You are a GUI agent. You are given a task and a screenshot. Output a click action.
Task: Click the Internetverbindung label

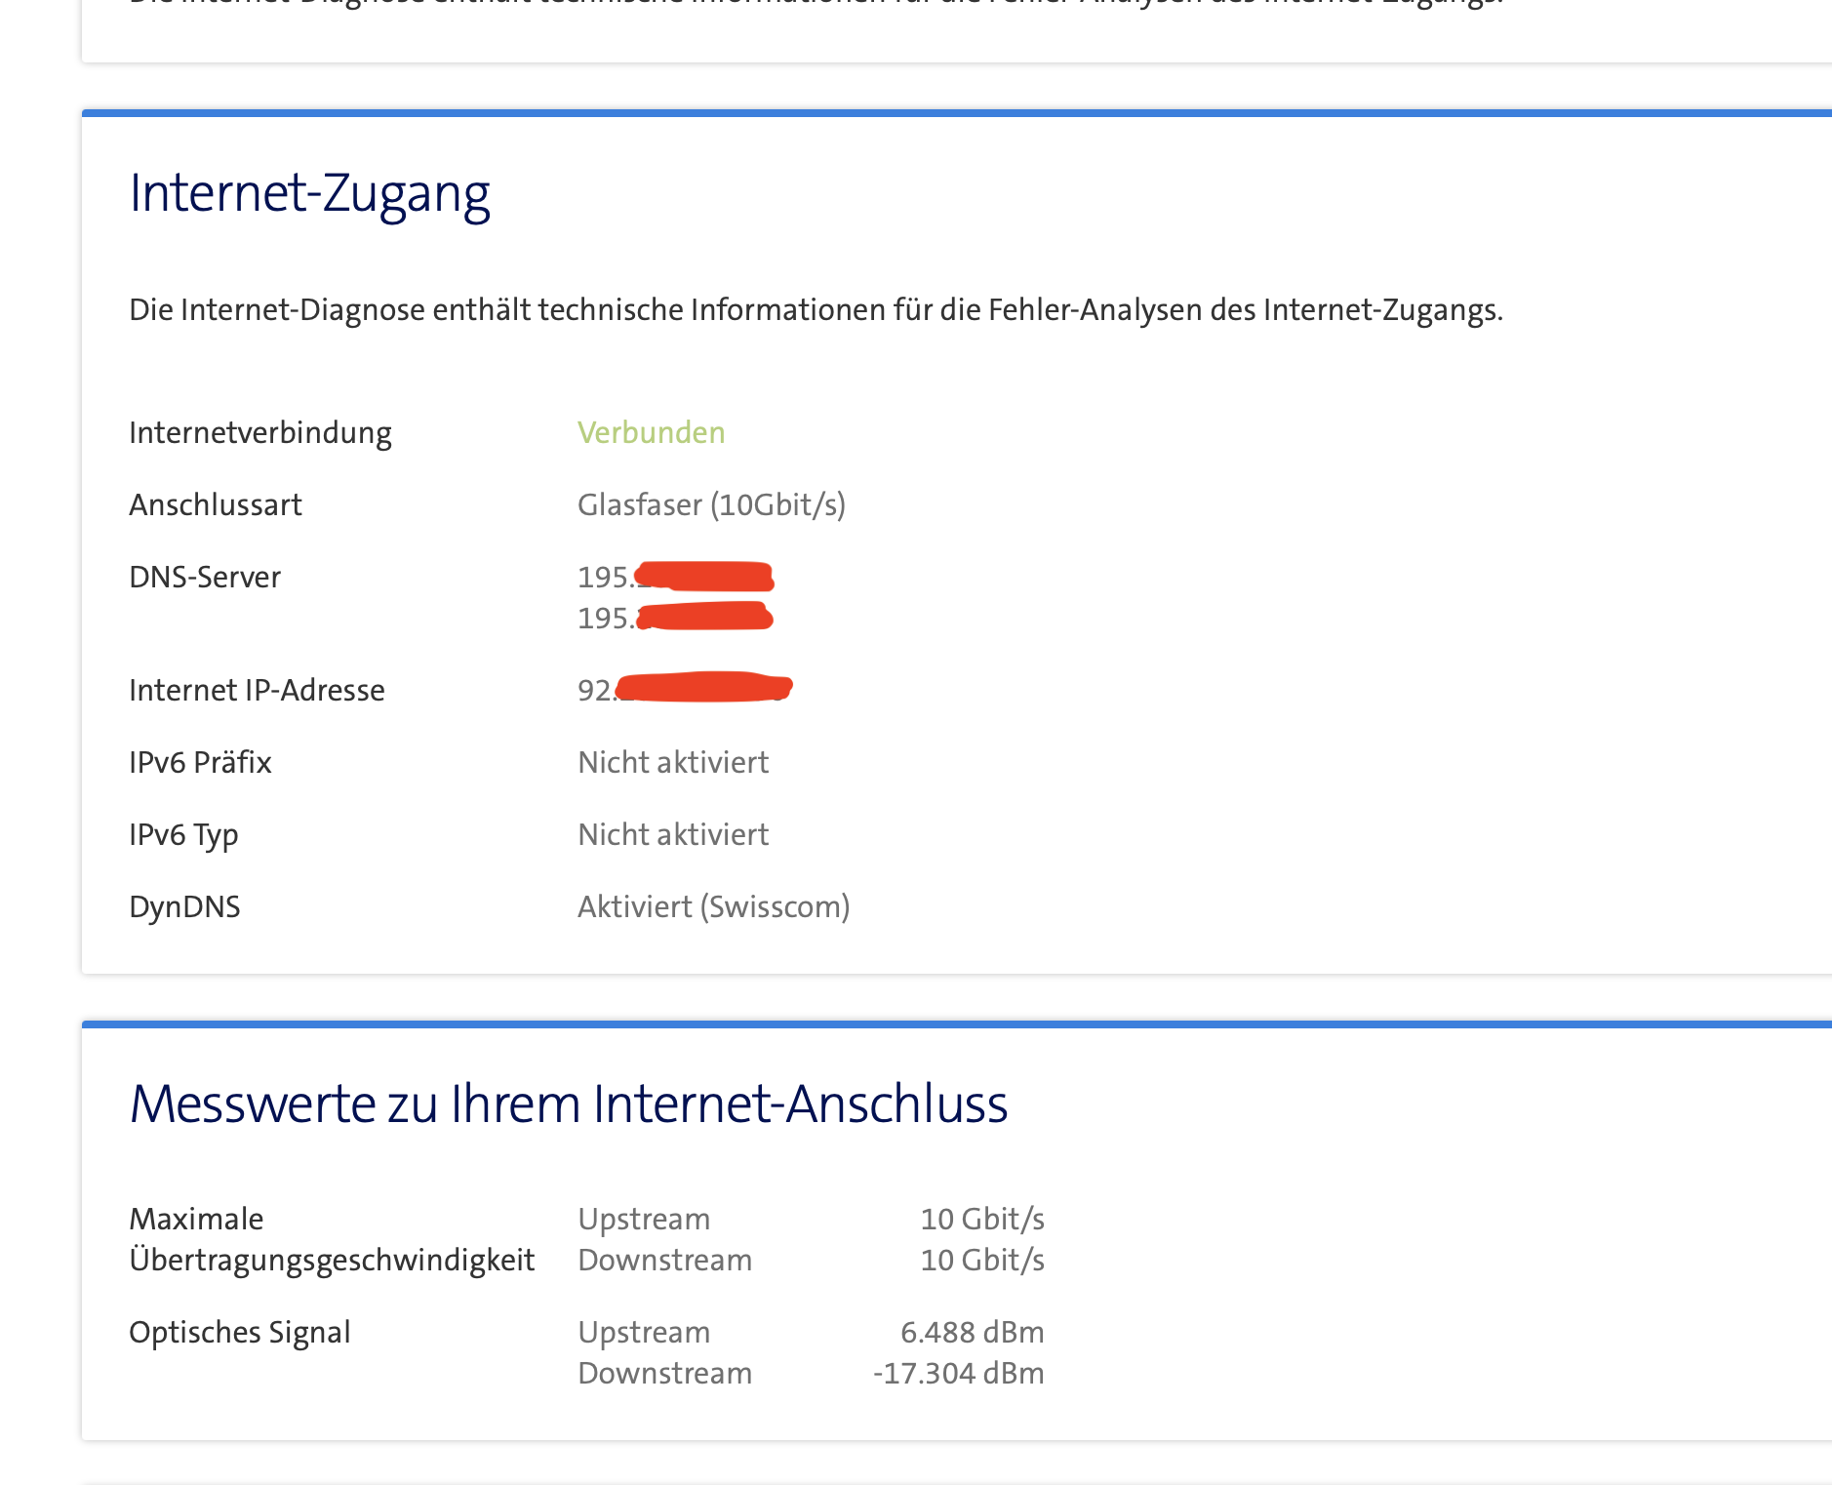point(259,432)
